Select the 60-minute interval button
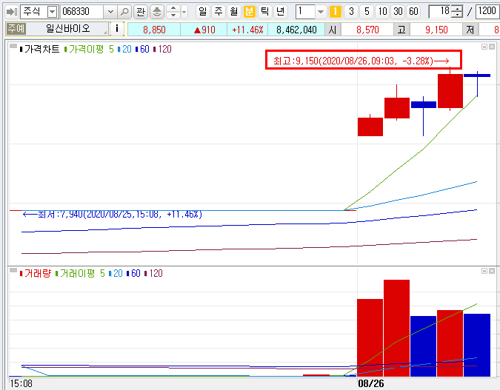Image resolution: width=500 pixels, height=390 pixels. coord(413,12)
